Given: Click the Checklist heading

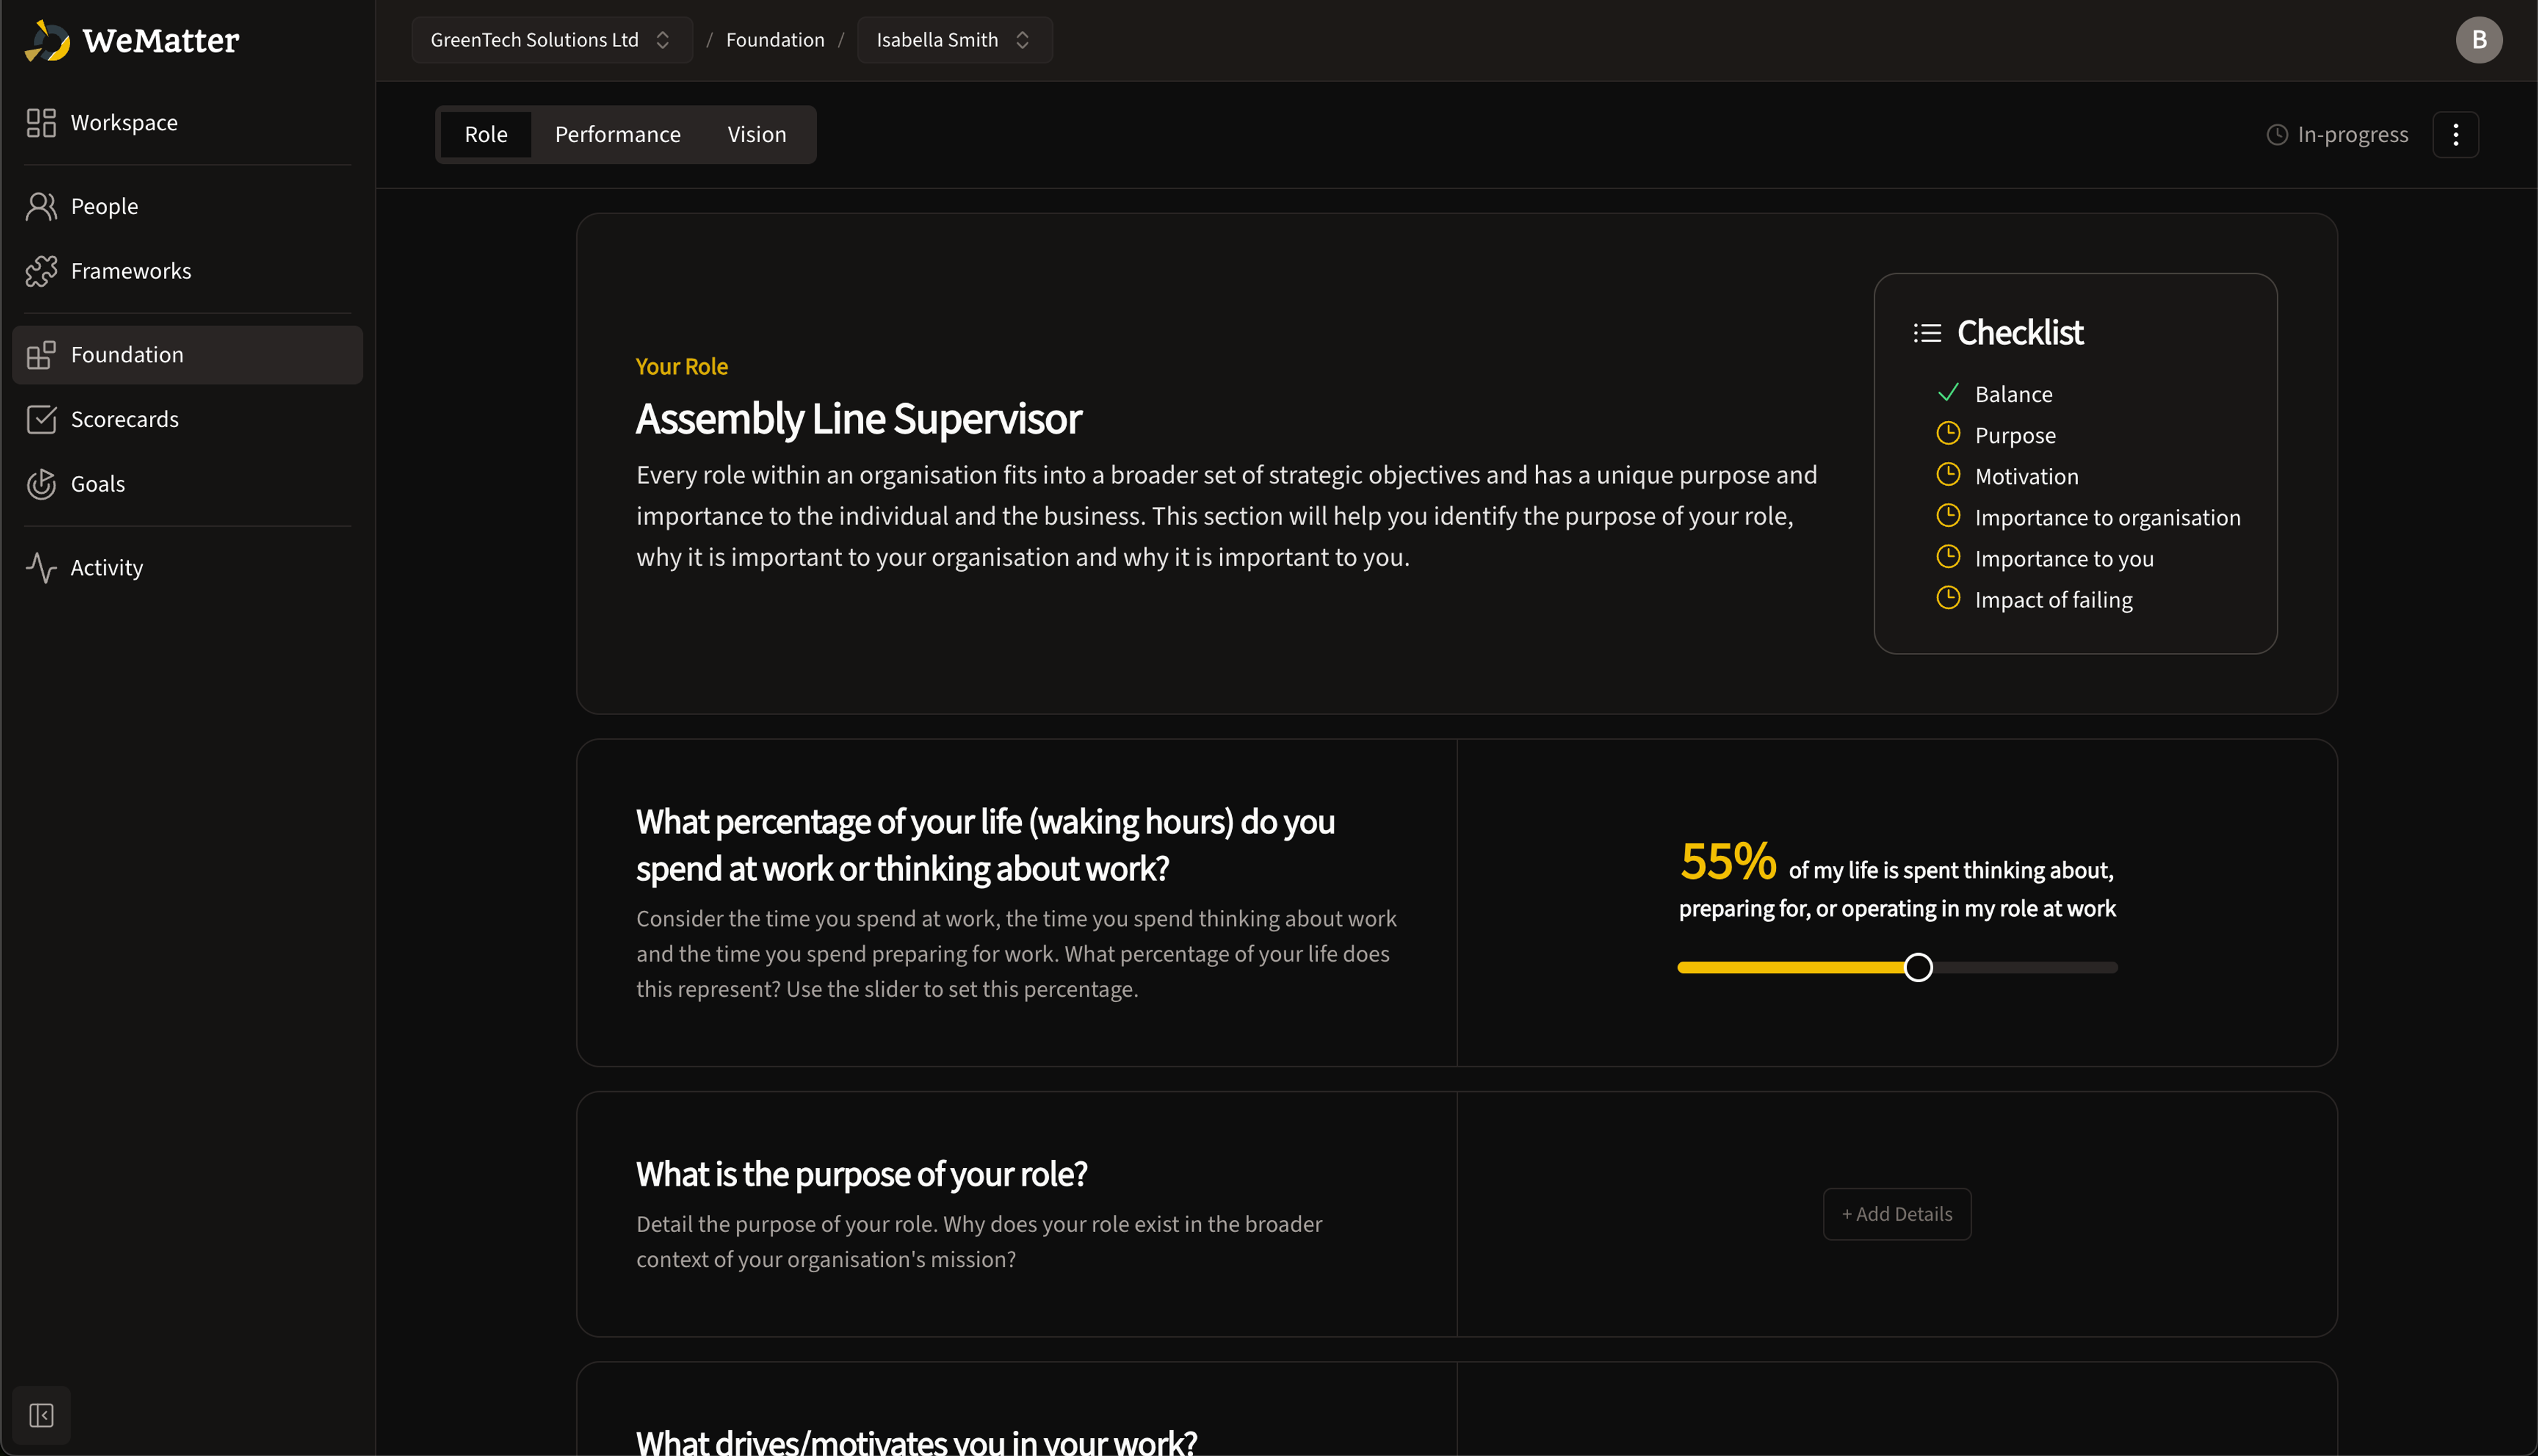Looking at the screenshot, I should coord(2020,333).
